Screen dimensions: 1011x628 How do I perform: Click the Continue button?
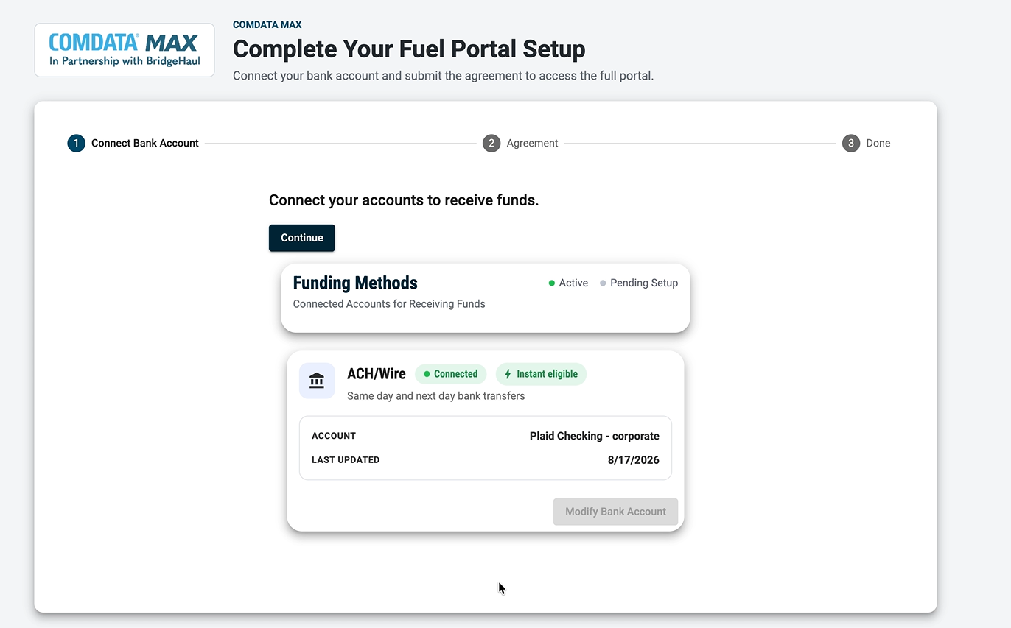coord(302,238)
